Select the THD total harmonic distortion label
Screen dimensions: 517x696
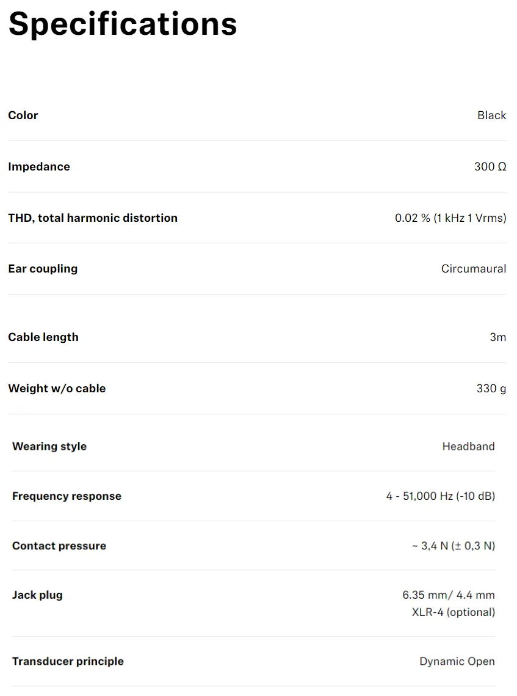[x=93, y=218]
